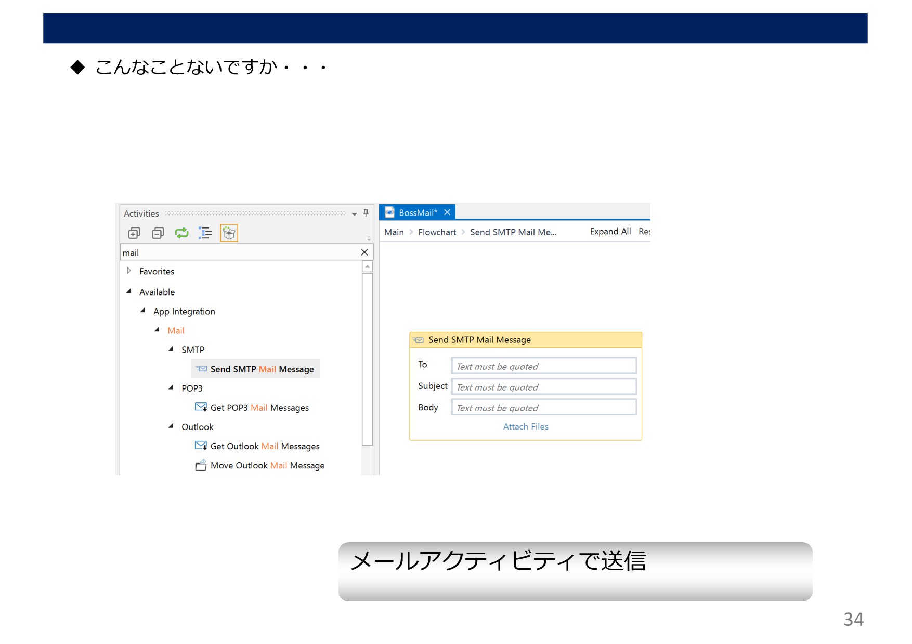Click the Subject input field
Viewport: 912px width, 644px height.
pos(544,386)
